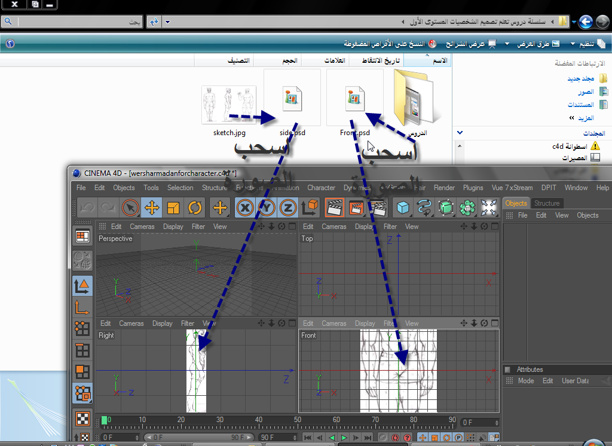Click the Redo icon in Cinema 4D
This screenshot has height=446, width=612.
[108, 207]
